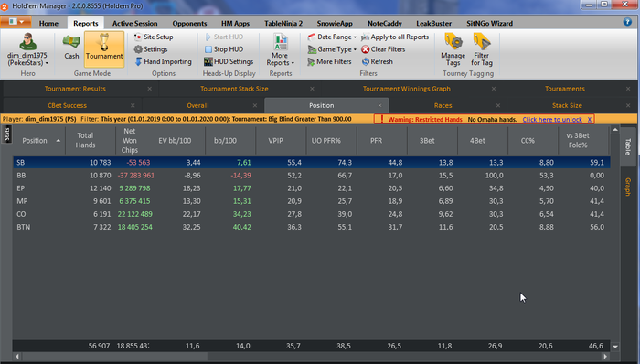Select the EP position row
The width and height of the screenshot is (640, 364).
tap(312, 188)
